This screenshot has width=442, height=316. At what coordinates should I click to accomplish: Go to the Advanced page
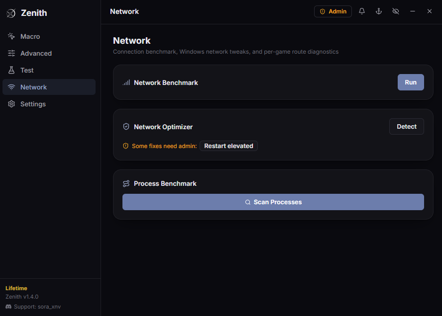pos(49,53)
